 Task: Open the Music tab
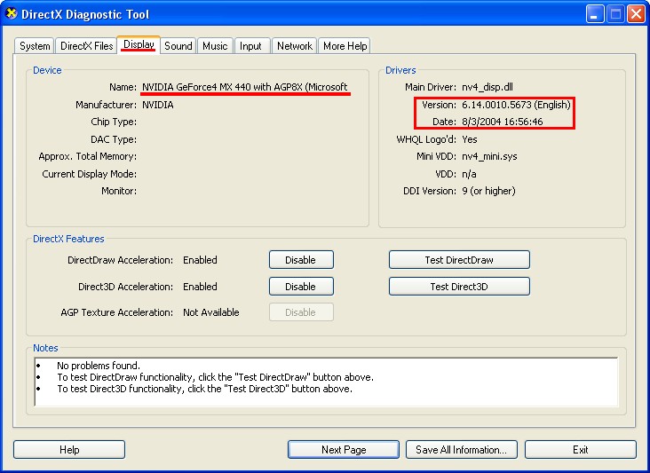click(215, 46)
